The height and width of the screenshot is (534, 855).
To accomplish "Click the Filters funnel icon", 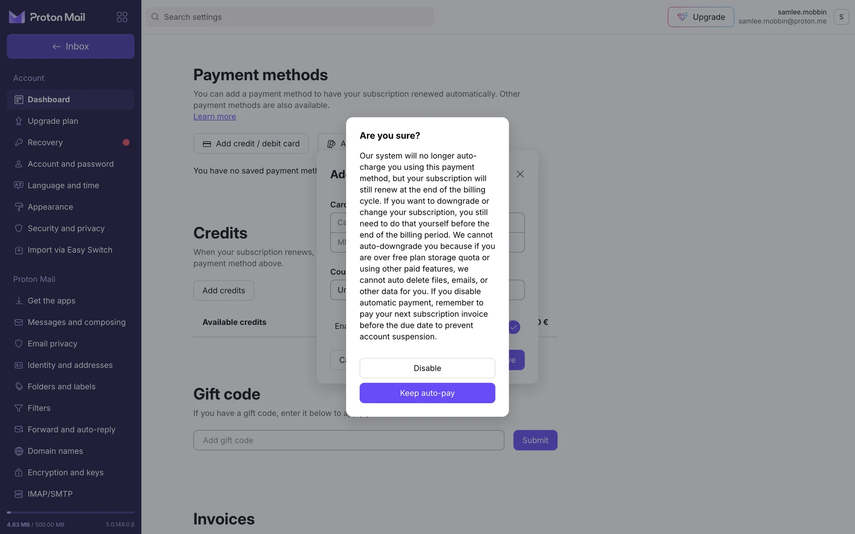I will [x=19, y=408].
